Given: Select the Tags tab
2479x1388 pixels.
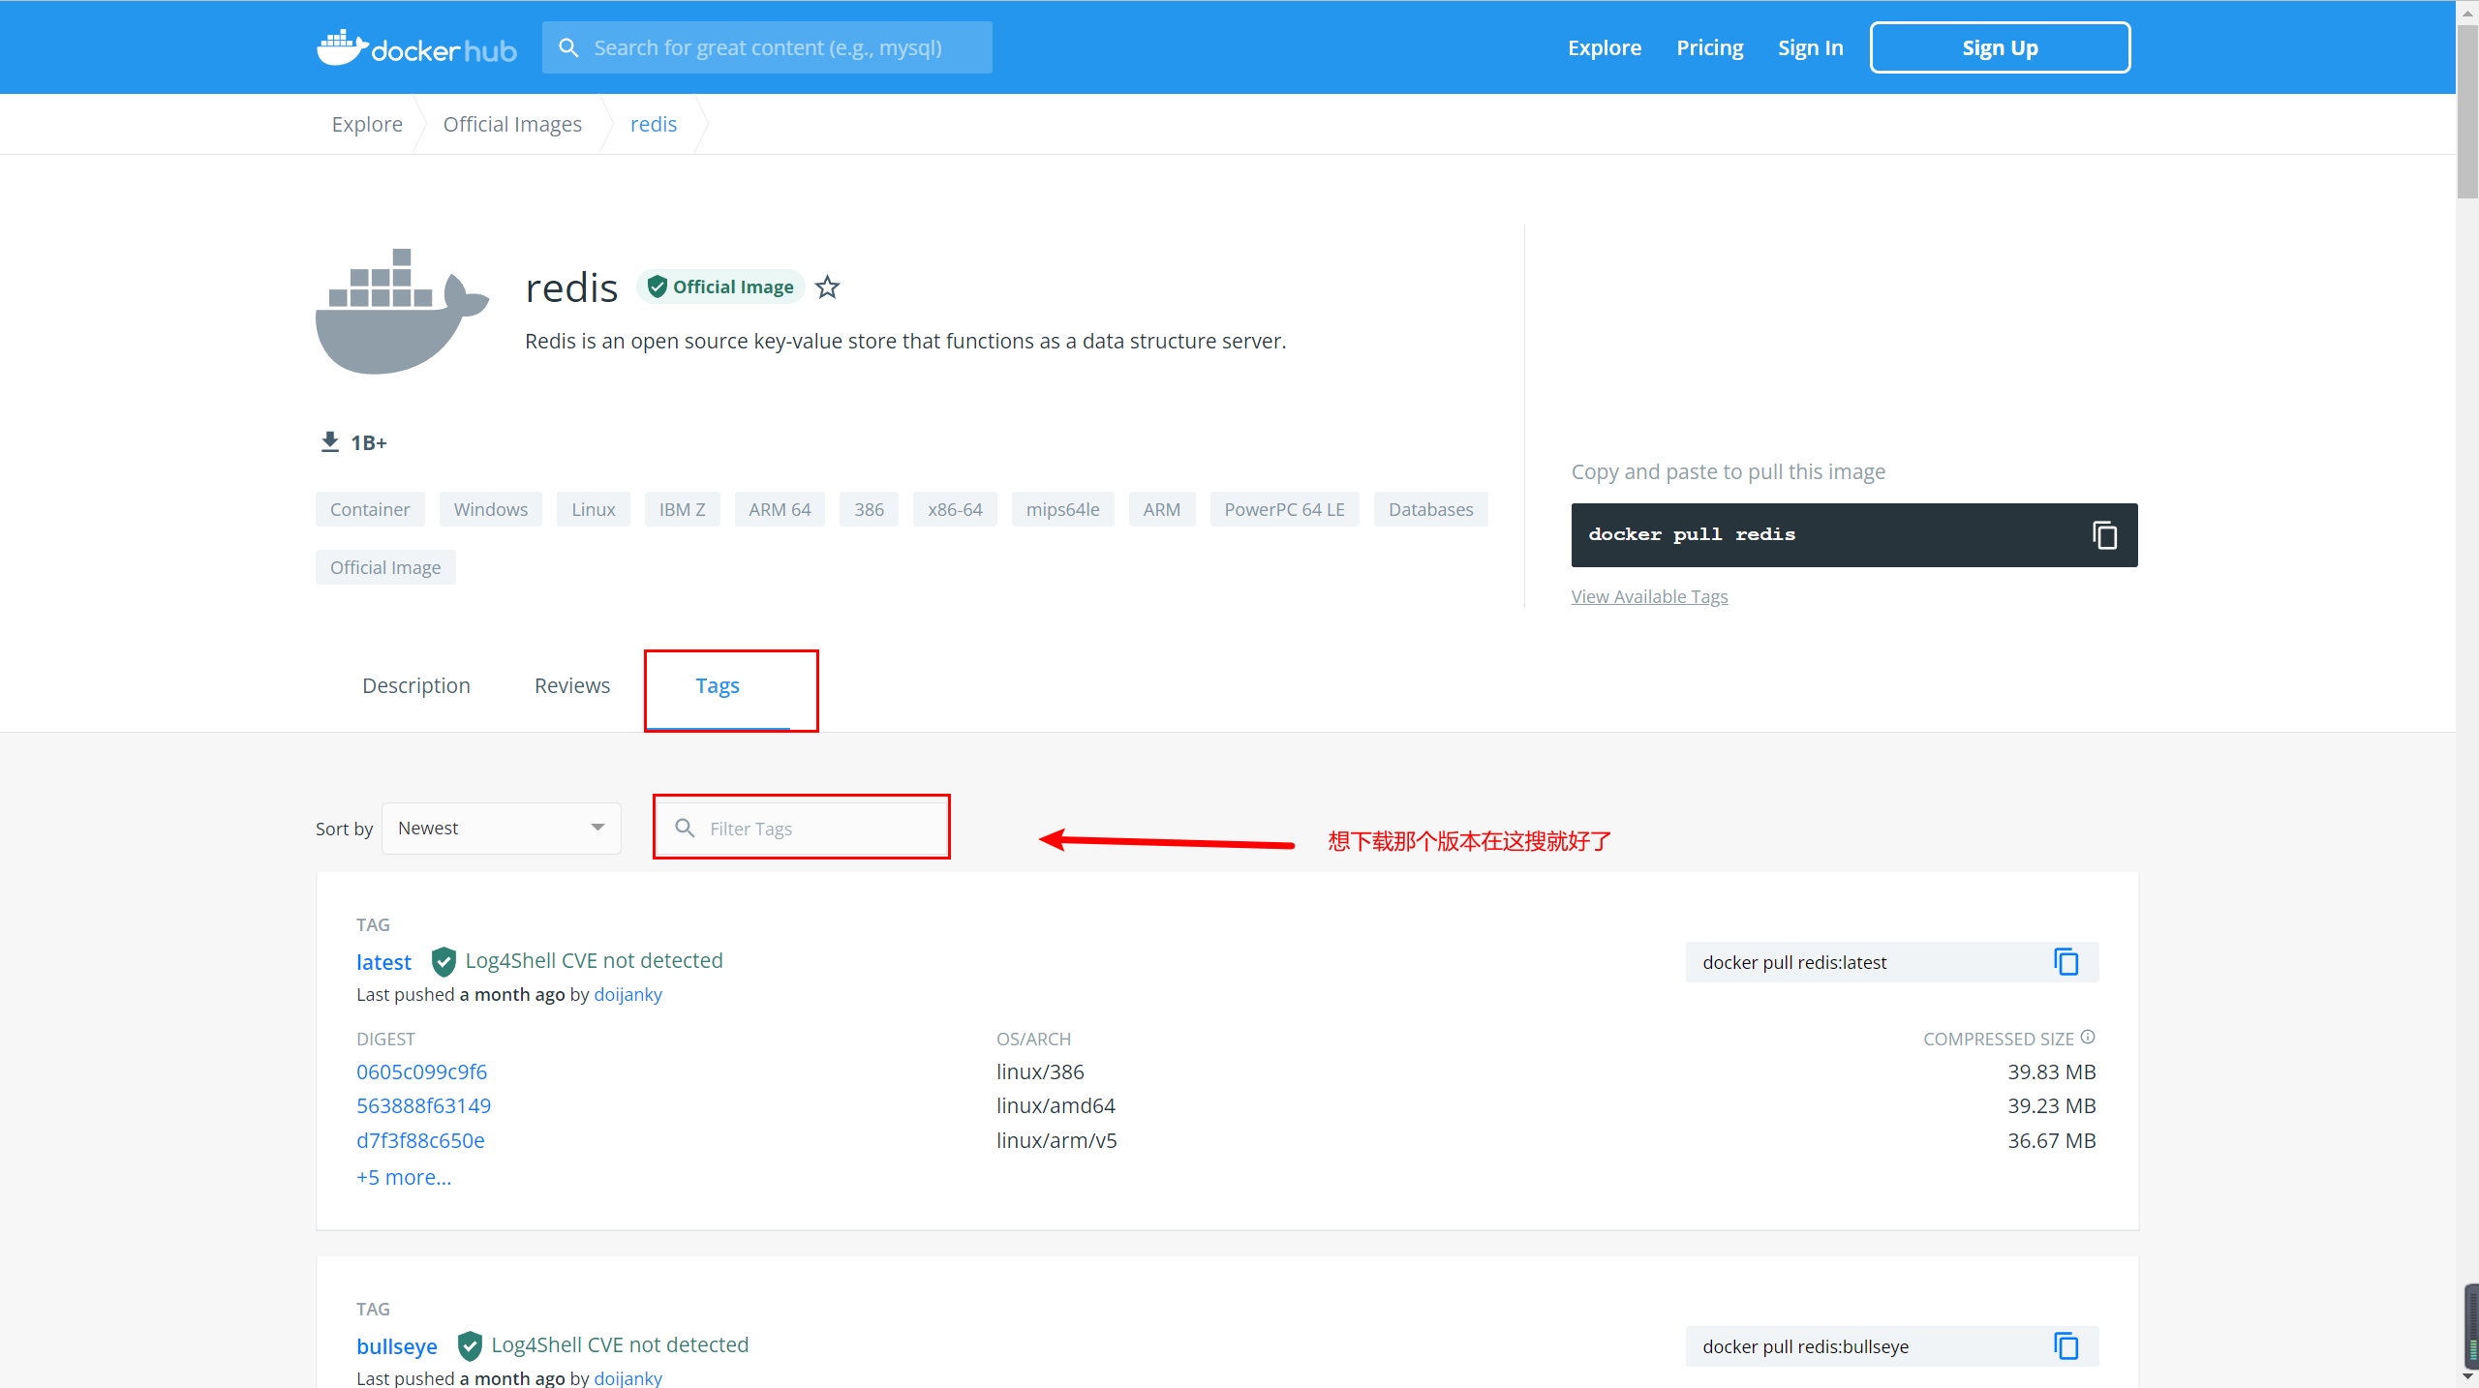Looking at the screenshot, I should [x=719, y=685].
